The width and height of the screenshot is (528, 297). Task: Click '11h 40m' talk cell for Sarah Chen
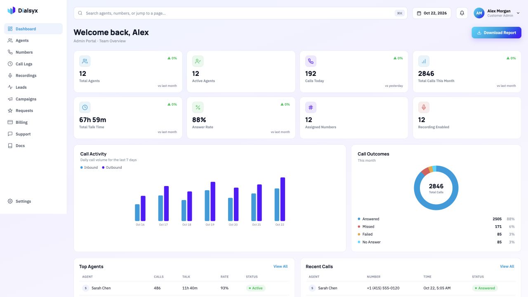click(x=190, y=288)
